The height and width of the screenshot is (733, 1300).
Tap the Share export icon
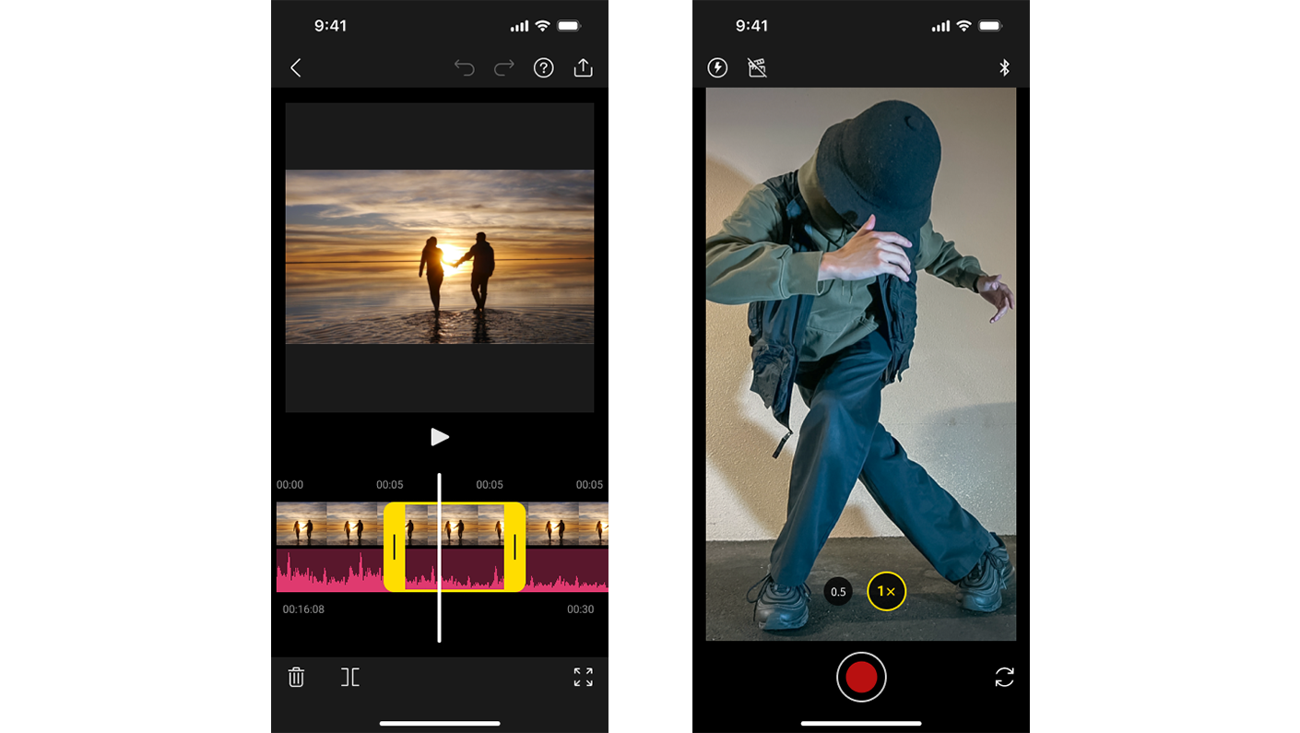(583, 67)
